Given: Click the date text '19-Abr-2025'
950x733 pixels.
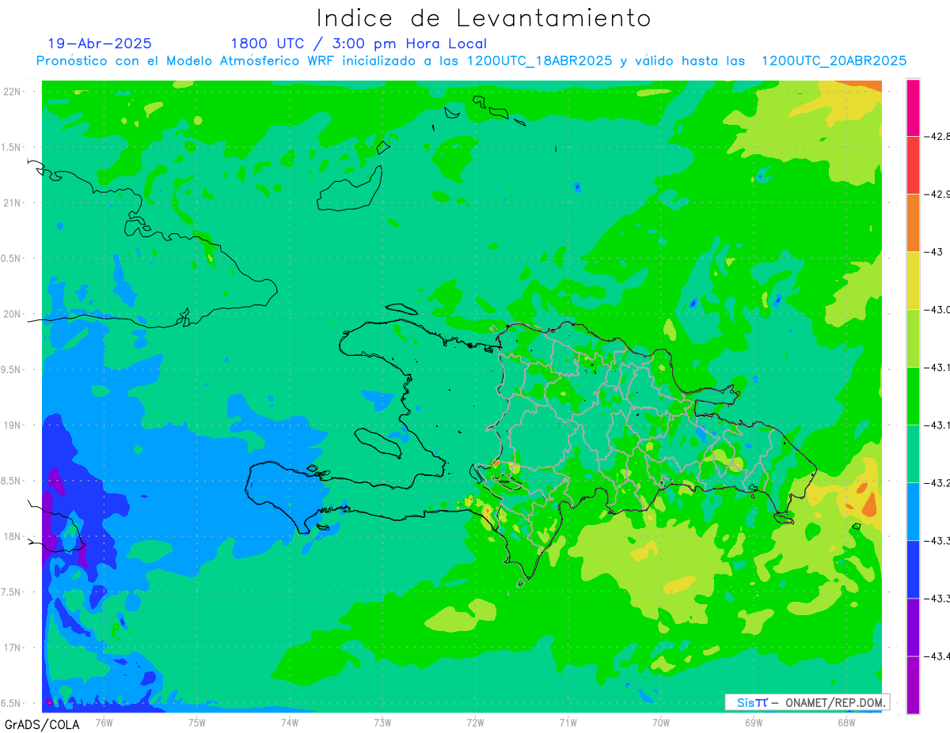Looking at the screenshot, I should [100, 43].
